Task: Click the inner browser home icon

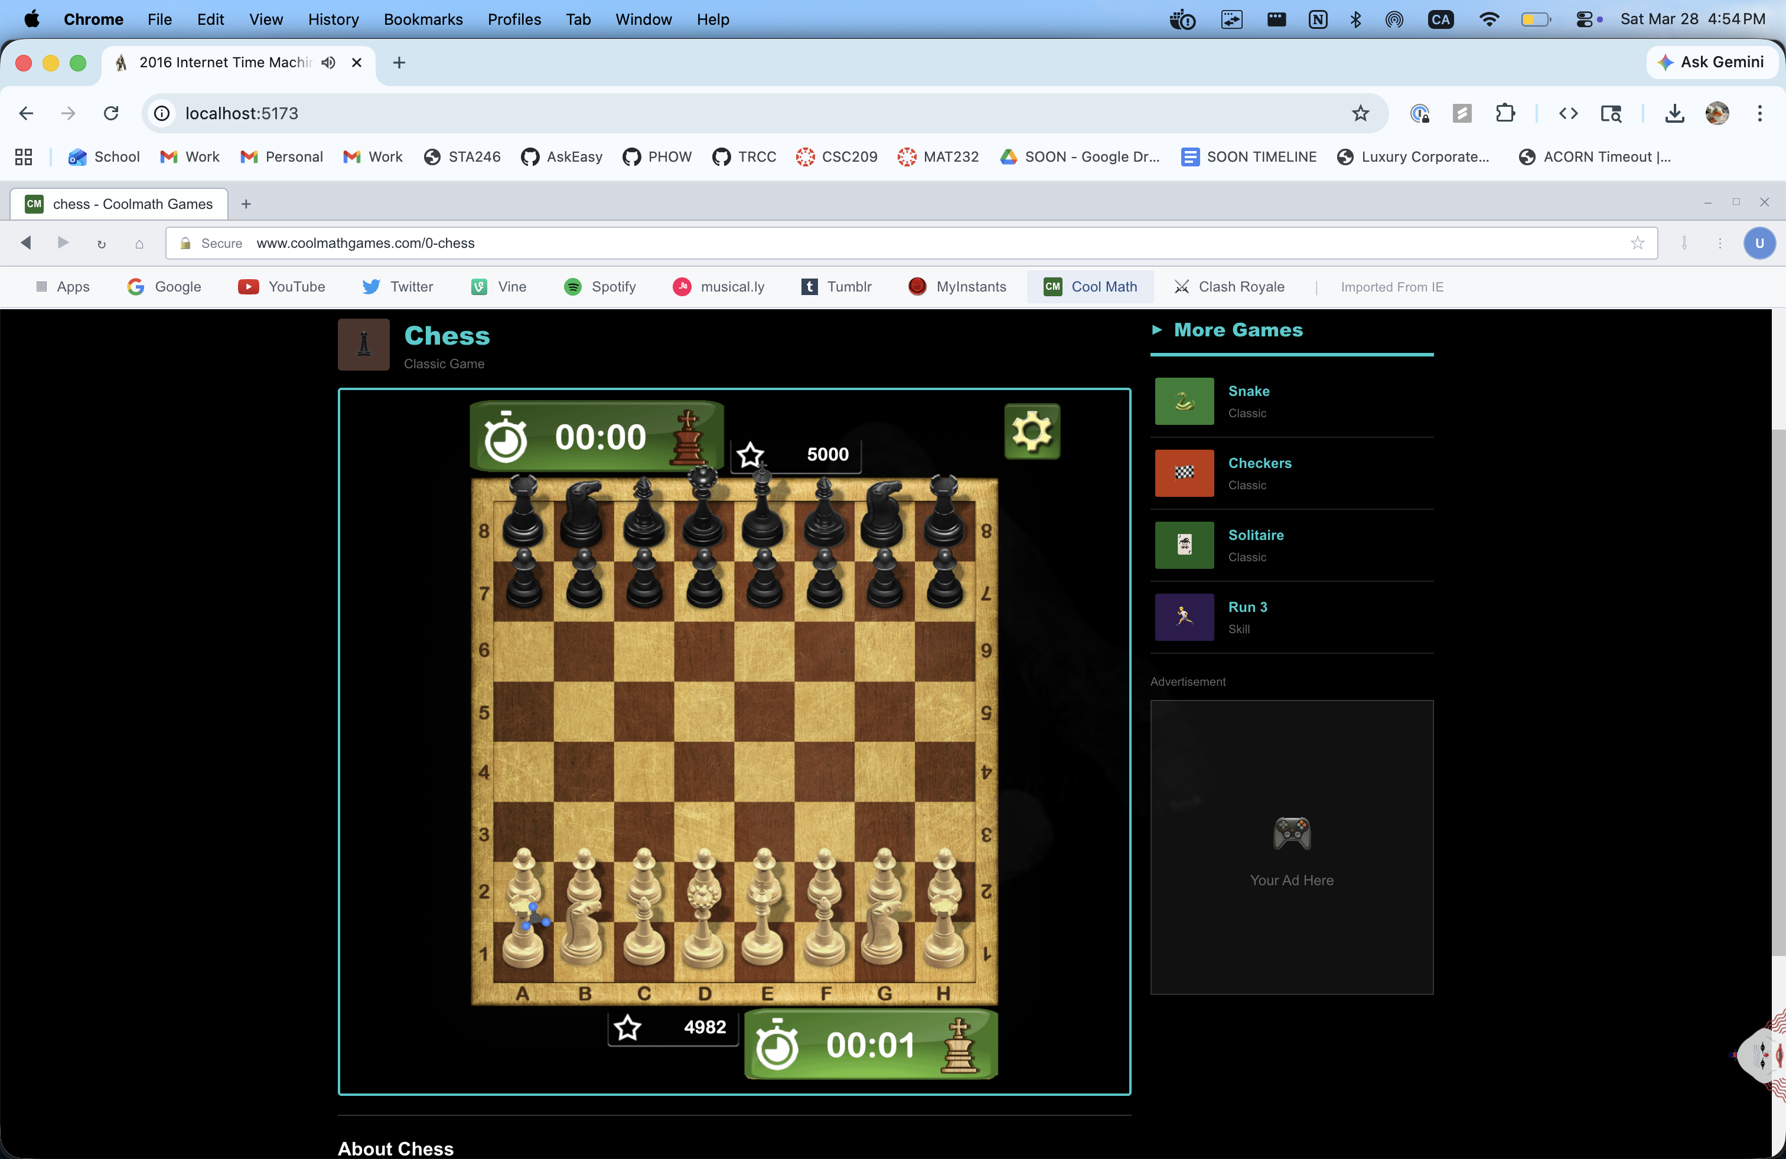Action: click(x=139, y=244)
